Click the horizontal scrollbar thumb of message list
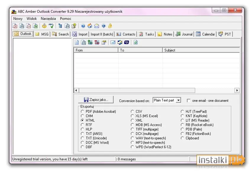This screenshot has width=249, height=171. (x=137, y=90)
